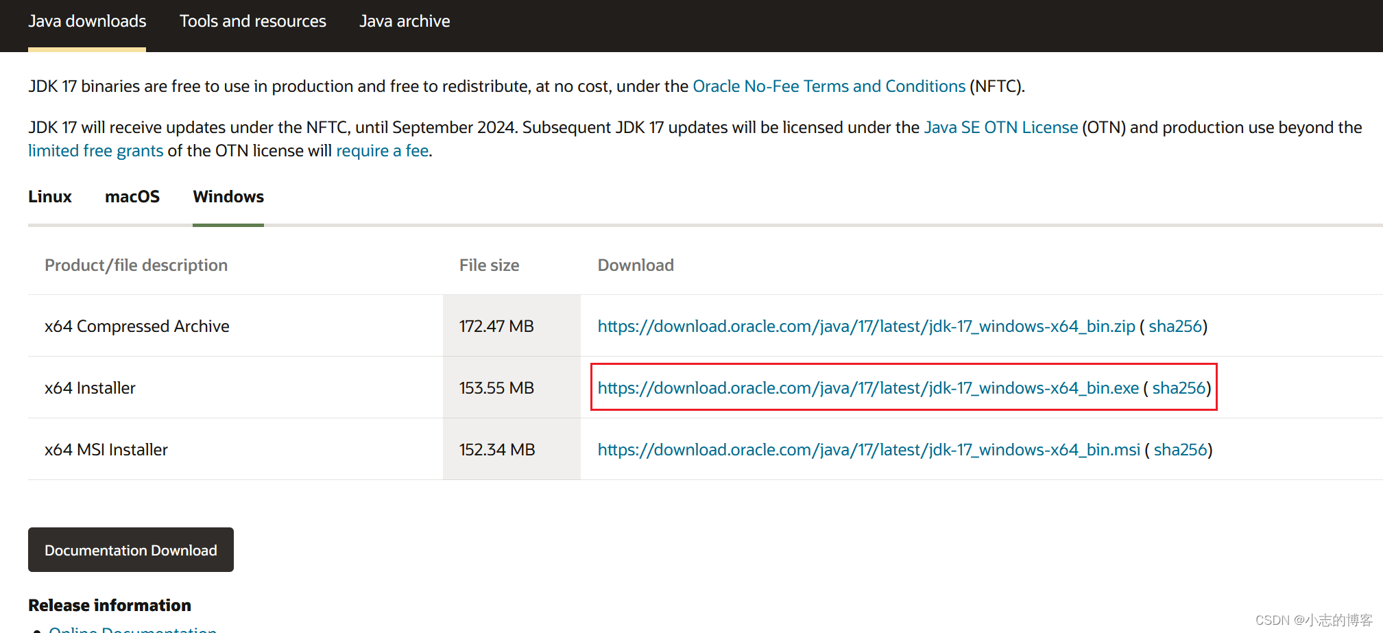Open Oracle No-Fee Terms and Conditions link
The height and width of the screenshot is (633, 1383).
point(829,86)
